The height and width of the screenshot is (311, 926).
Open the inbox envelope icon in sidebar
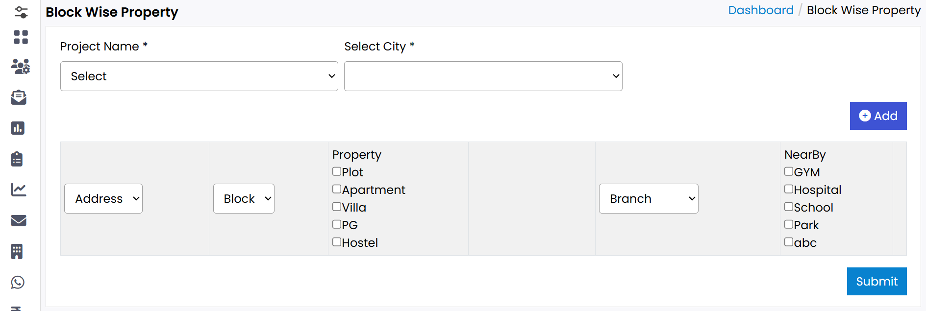pos(19,97)
